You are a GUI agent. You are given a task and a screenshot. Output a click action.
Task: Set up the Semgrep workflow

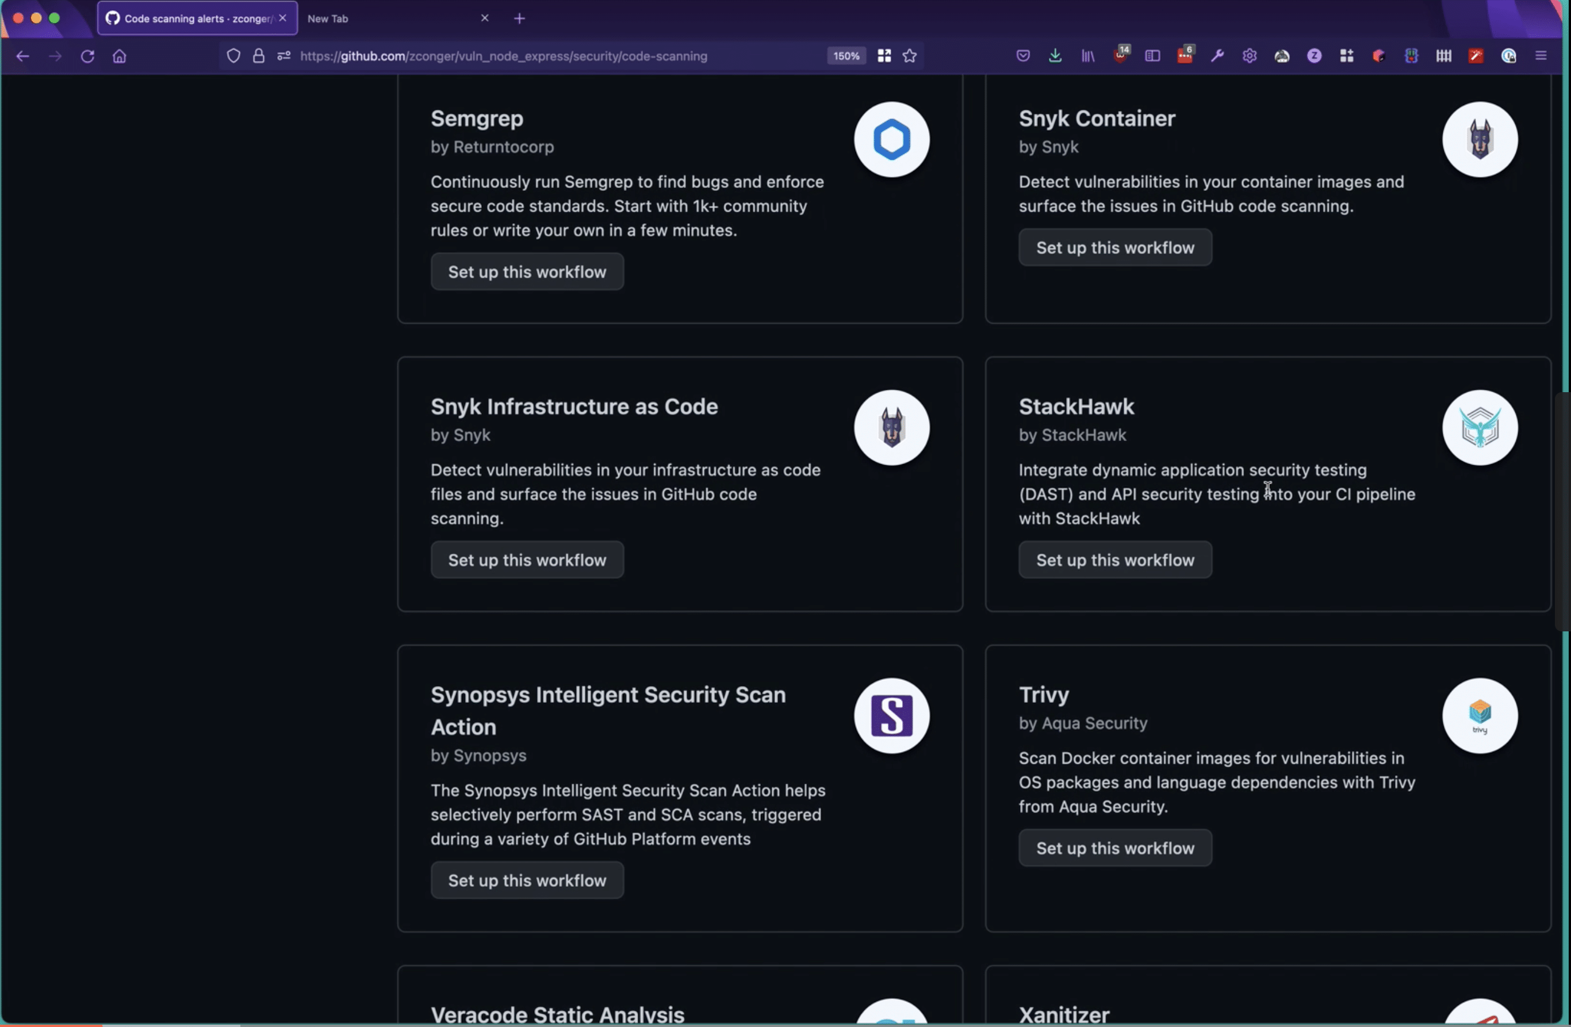pyautogui.click(x=527, y=272)
